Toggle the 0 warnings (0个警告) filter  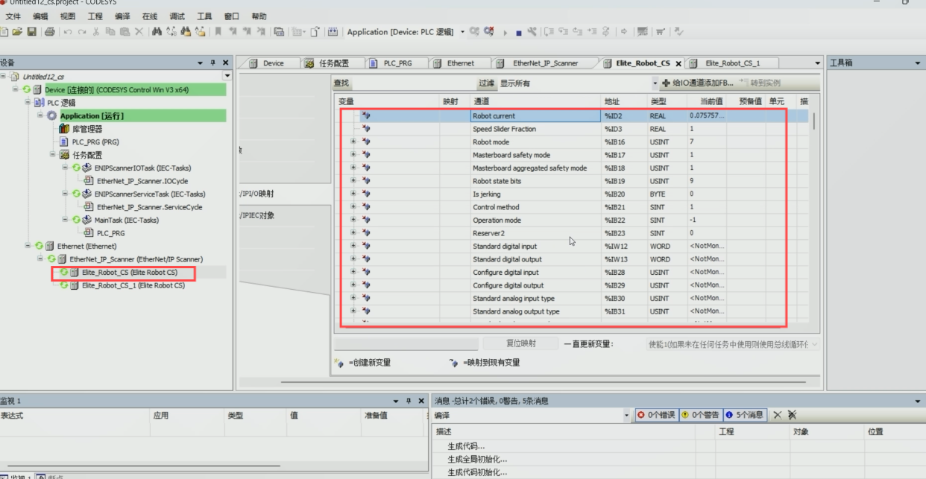tap(700, 415)
